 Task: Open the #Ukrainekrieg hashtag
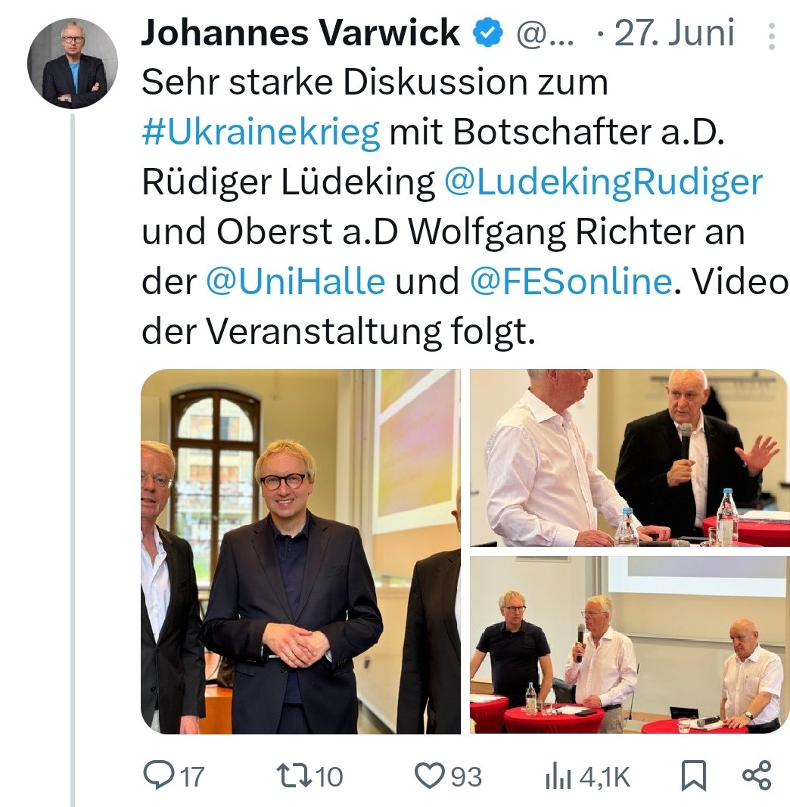[261, 132]
